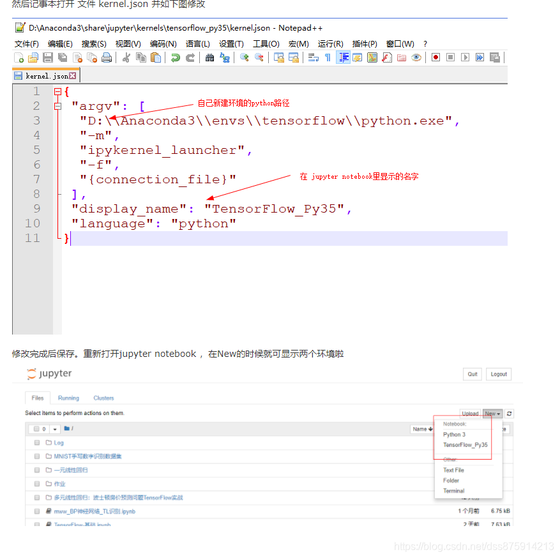Open mww_BP神经网络_TL识别.ipynb notebook
This screenshot has width=560, height=558.
(x=95, y=511)
